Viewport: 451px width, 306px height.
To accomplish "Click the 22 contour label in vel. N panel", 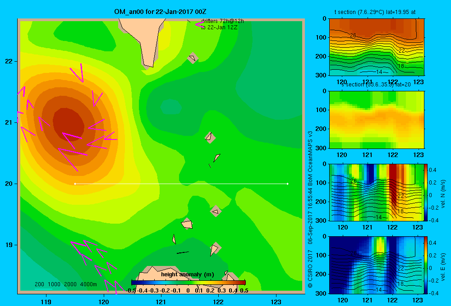I will coord(401,196).
